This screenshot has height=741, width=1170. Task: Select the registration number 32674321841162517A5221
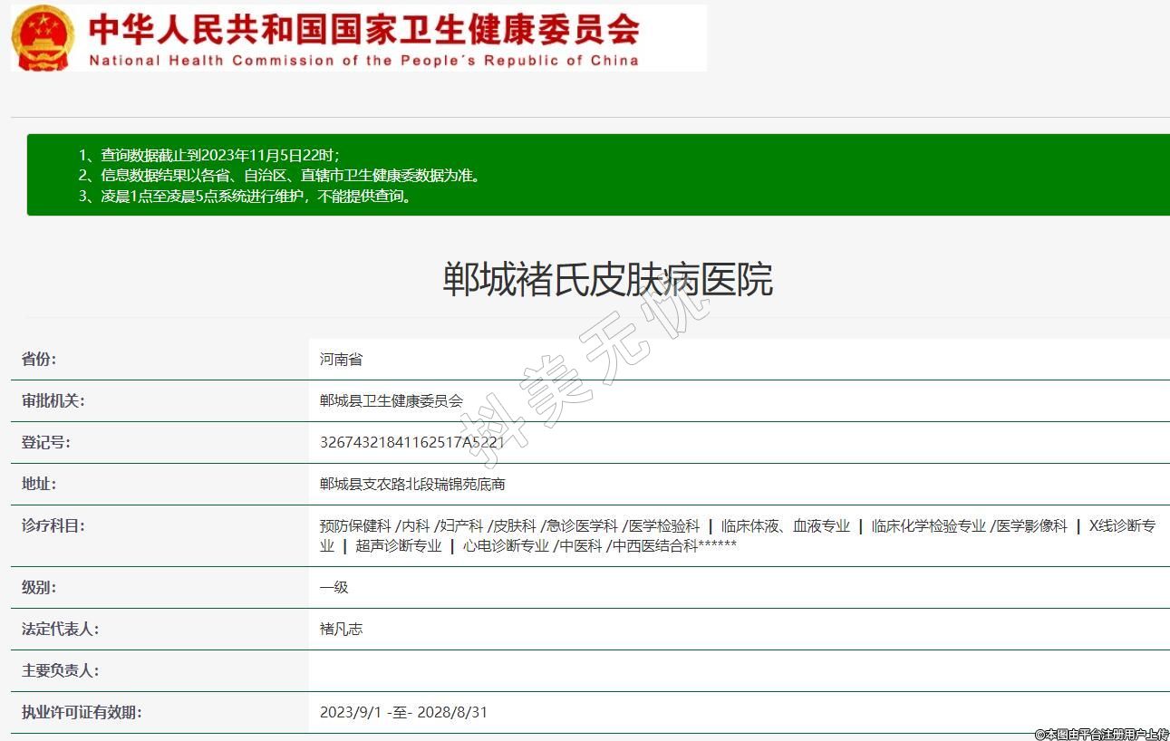pyautogui.click(x=411, y=443)
